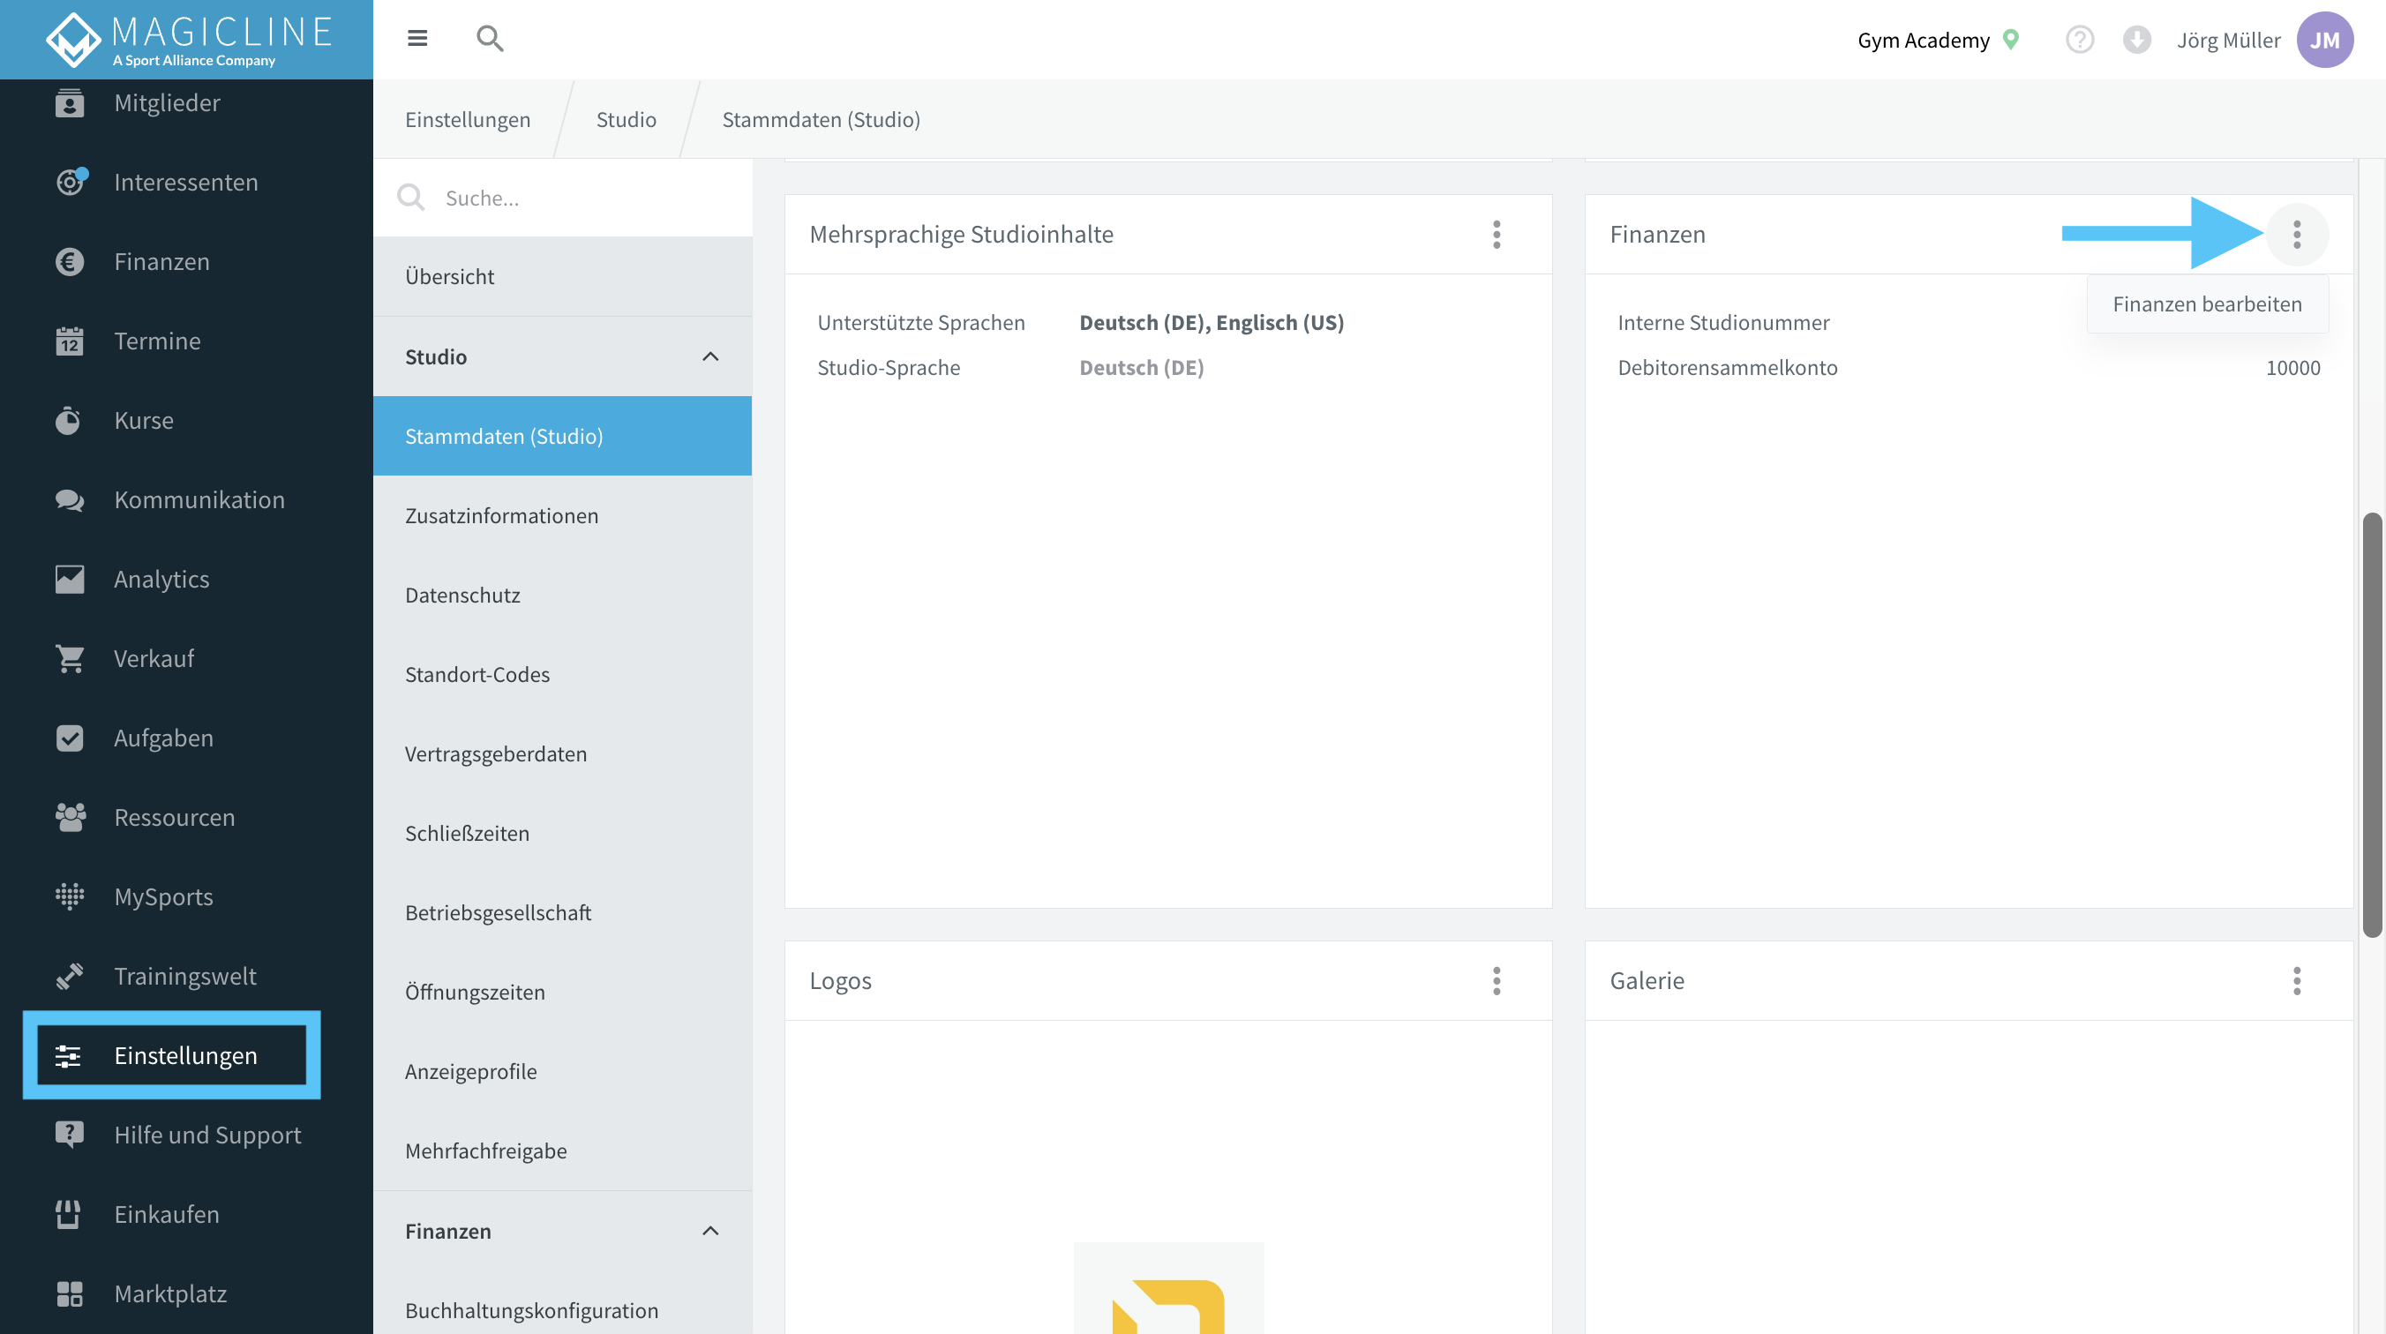Click the Einstellungen breadcrumb link
The image size is (2386, 1334).
point(468,119)
